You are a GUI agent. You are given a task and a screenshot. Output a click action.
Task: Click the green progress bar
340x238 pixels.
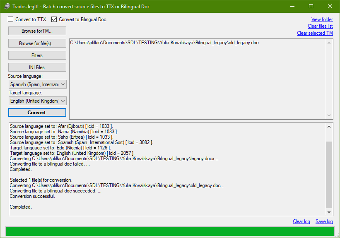(x=170, y=231)
